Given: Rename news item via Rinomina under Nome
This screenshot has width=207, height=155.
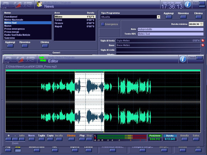Looking at the screenshot, I should pyautogui.click(x=25, y=46).
